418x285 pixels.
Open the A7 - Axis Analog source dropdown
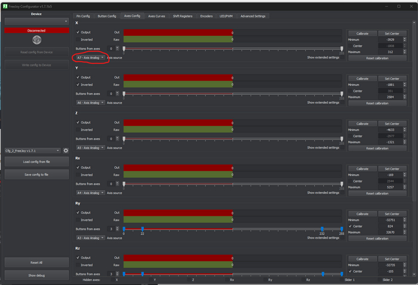coord(90,57)
